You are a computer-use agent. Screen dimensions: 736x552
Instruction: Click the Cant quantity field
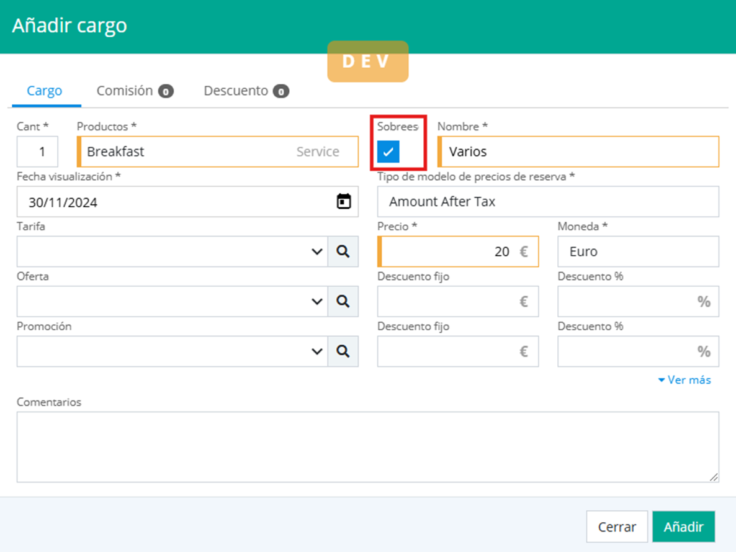pos(38,152)
